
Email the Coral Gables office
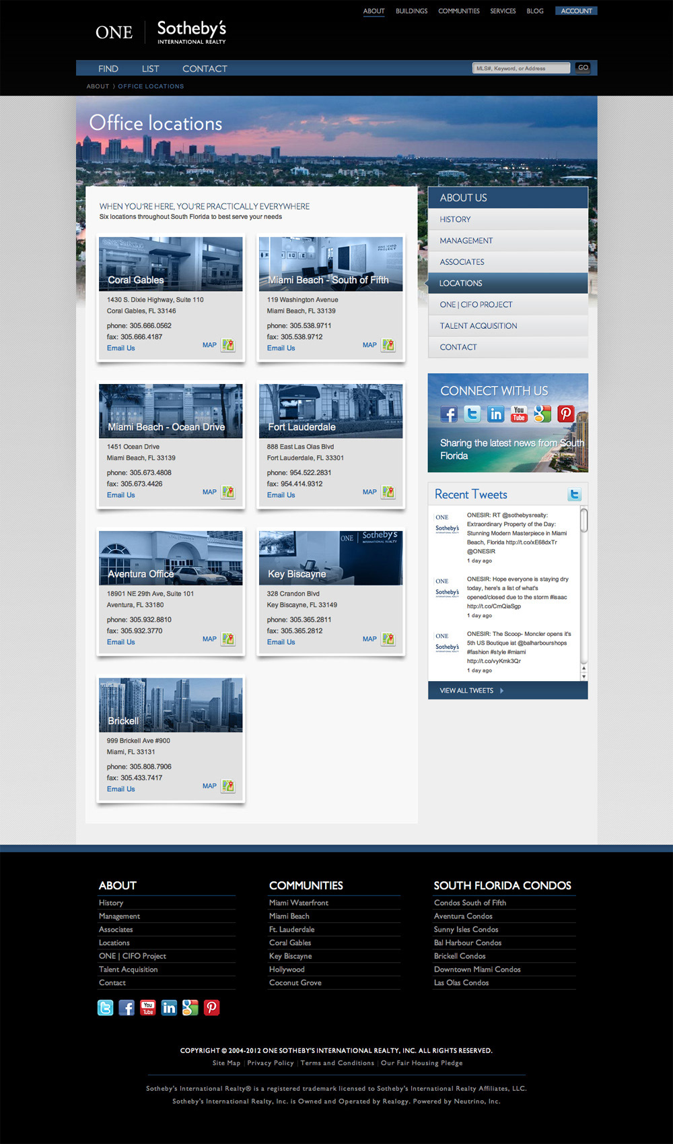tap(120, 348)
